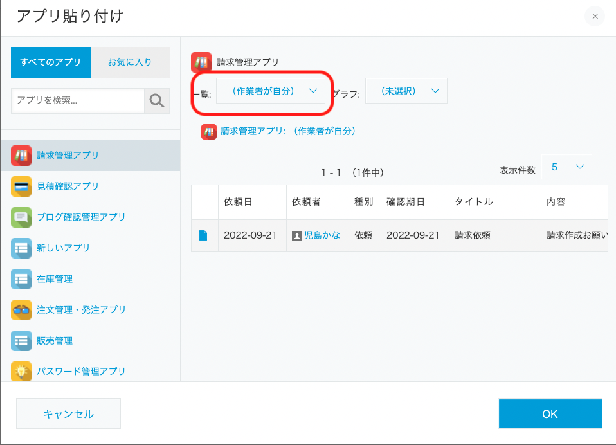The width and height of the screenshot is (616, 445).
Task: Open the record detail document icon
Action: (x=203, y=235)
